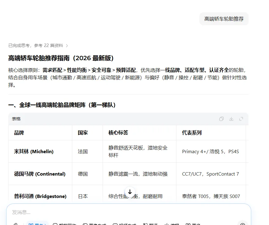Focus the '发消息...' message input box
This screenshot has width=269, height=225.
click(x=129, y=212)
